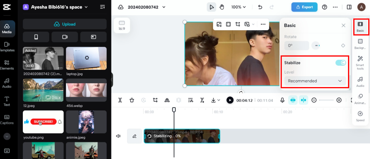Open the Elements panel
The height and width of the screenshot is (159, 370).
(x=7, y=65)
